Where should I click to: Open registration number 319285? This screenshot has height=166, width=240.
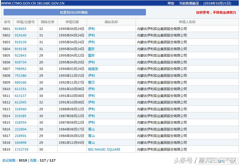pyautogui.click(x=20, y=116)
